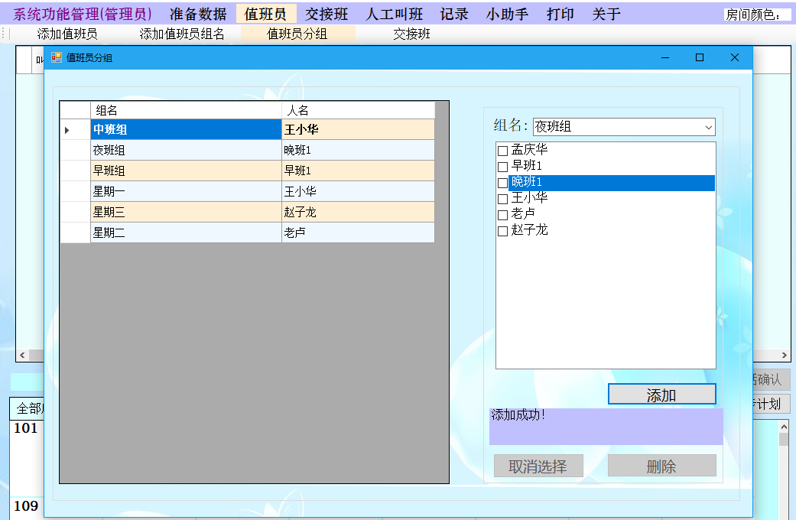The height and width of the screenshot is (520, 796).
Task: Click the 取消选择 button
Action: 538,466
